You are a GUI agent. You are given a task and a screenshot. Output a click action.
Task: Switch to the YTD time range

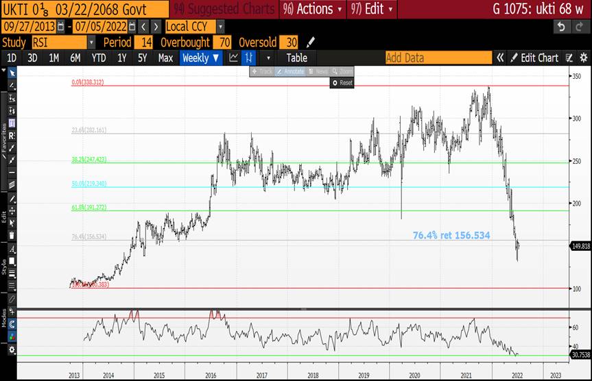(x=99, y=58)
